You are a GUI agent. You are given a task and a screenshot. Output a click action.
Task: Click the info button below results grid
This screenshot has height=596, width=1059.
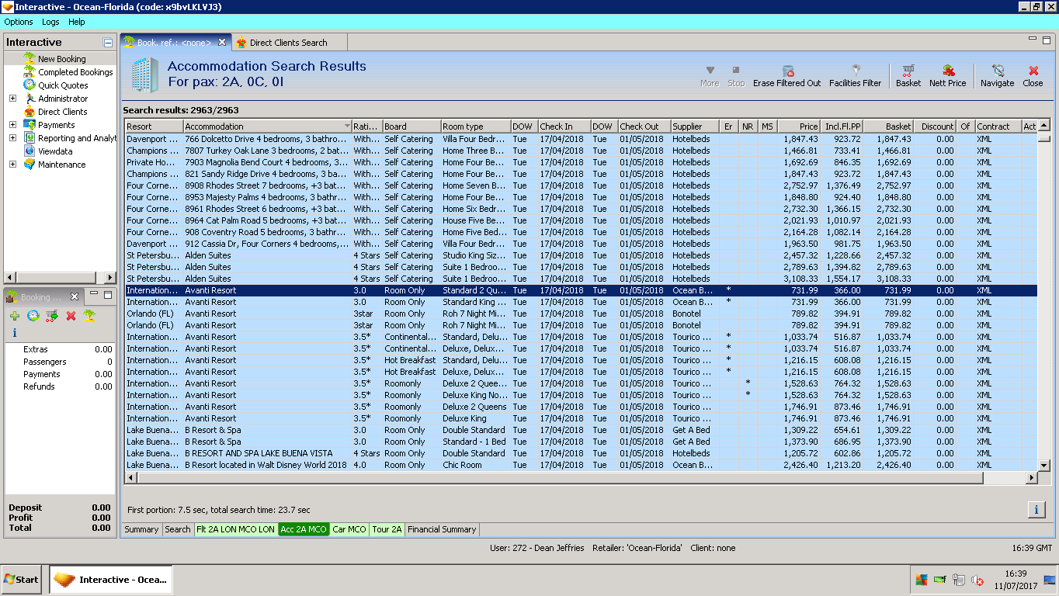pos(1036,510)
